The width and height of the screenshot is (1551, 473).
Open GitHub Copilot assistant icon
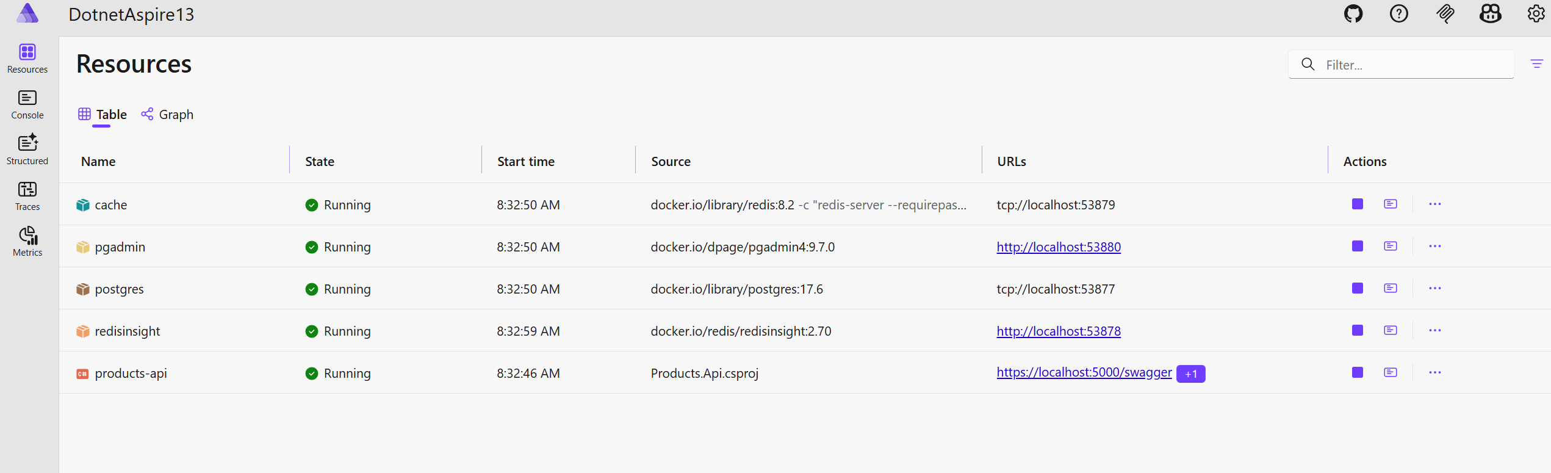[1490, 14]
